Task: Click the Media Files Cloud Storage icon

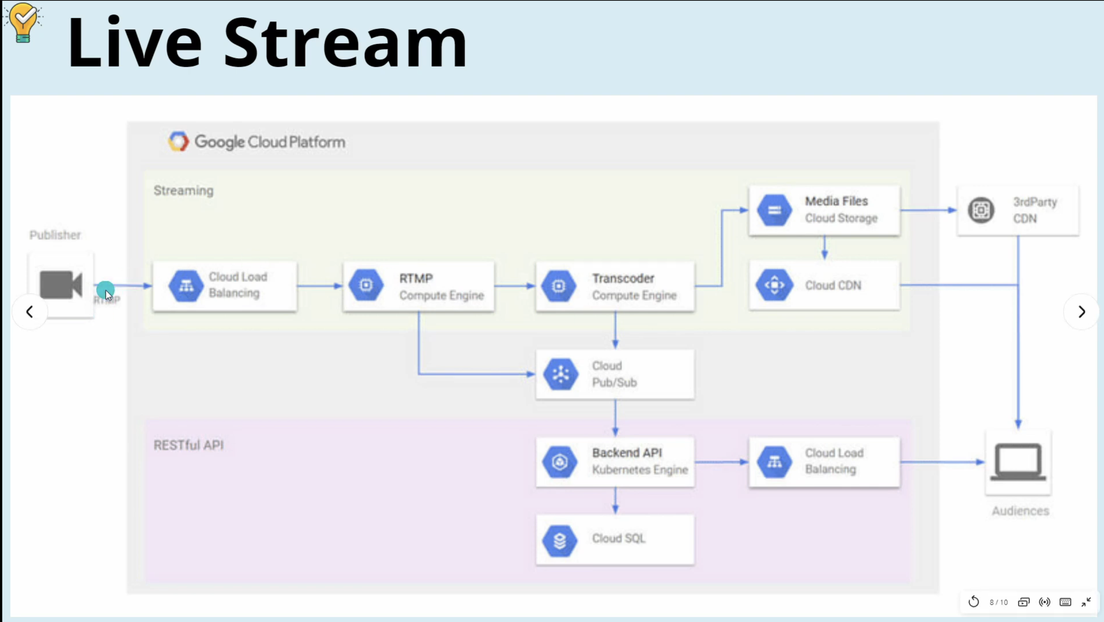Action: (774, 210)
